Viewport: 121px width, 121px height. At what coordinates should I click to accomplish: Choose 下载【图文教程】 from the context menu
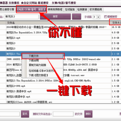[x=43, y=75]
